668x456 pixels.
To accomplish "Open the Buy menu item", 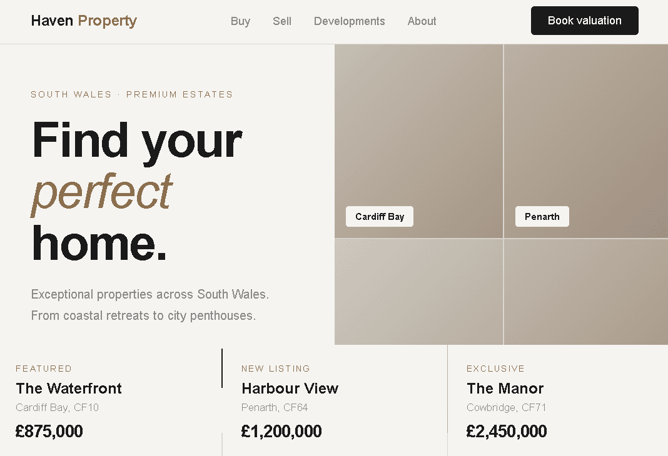I will click(x=240, y=21).
